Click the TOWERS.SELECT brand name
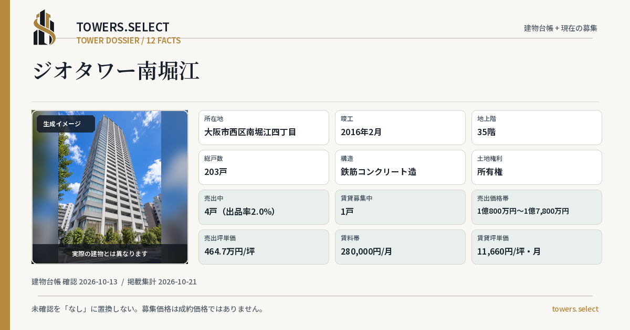 [123, 27]
